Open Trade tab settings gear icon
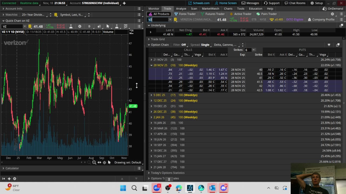This screenshot has width=346, height=194. 332,14
